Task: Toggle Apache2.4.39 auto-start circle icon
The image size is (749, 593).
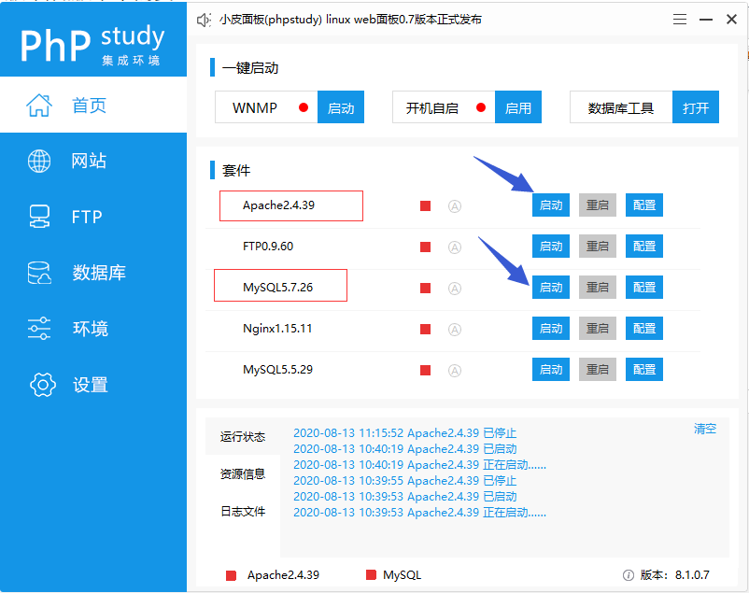Action: [x=455, y=206]
